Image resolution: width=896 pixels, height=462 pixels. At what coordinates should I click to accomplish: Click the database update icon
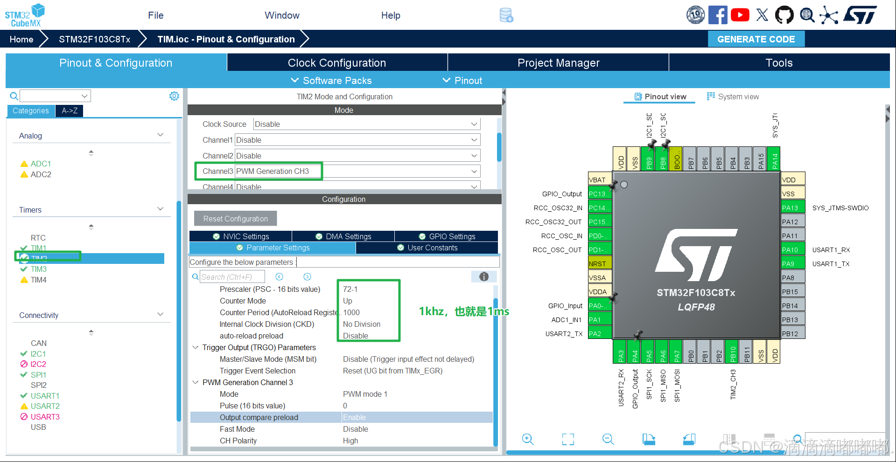click(506, 15)
